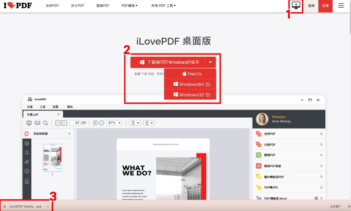
Task: Expand the 所有 PDF 工具 menu
Action: (x=163, y=5)
